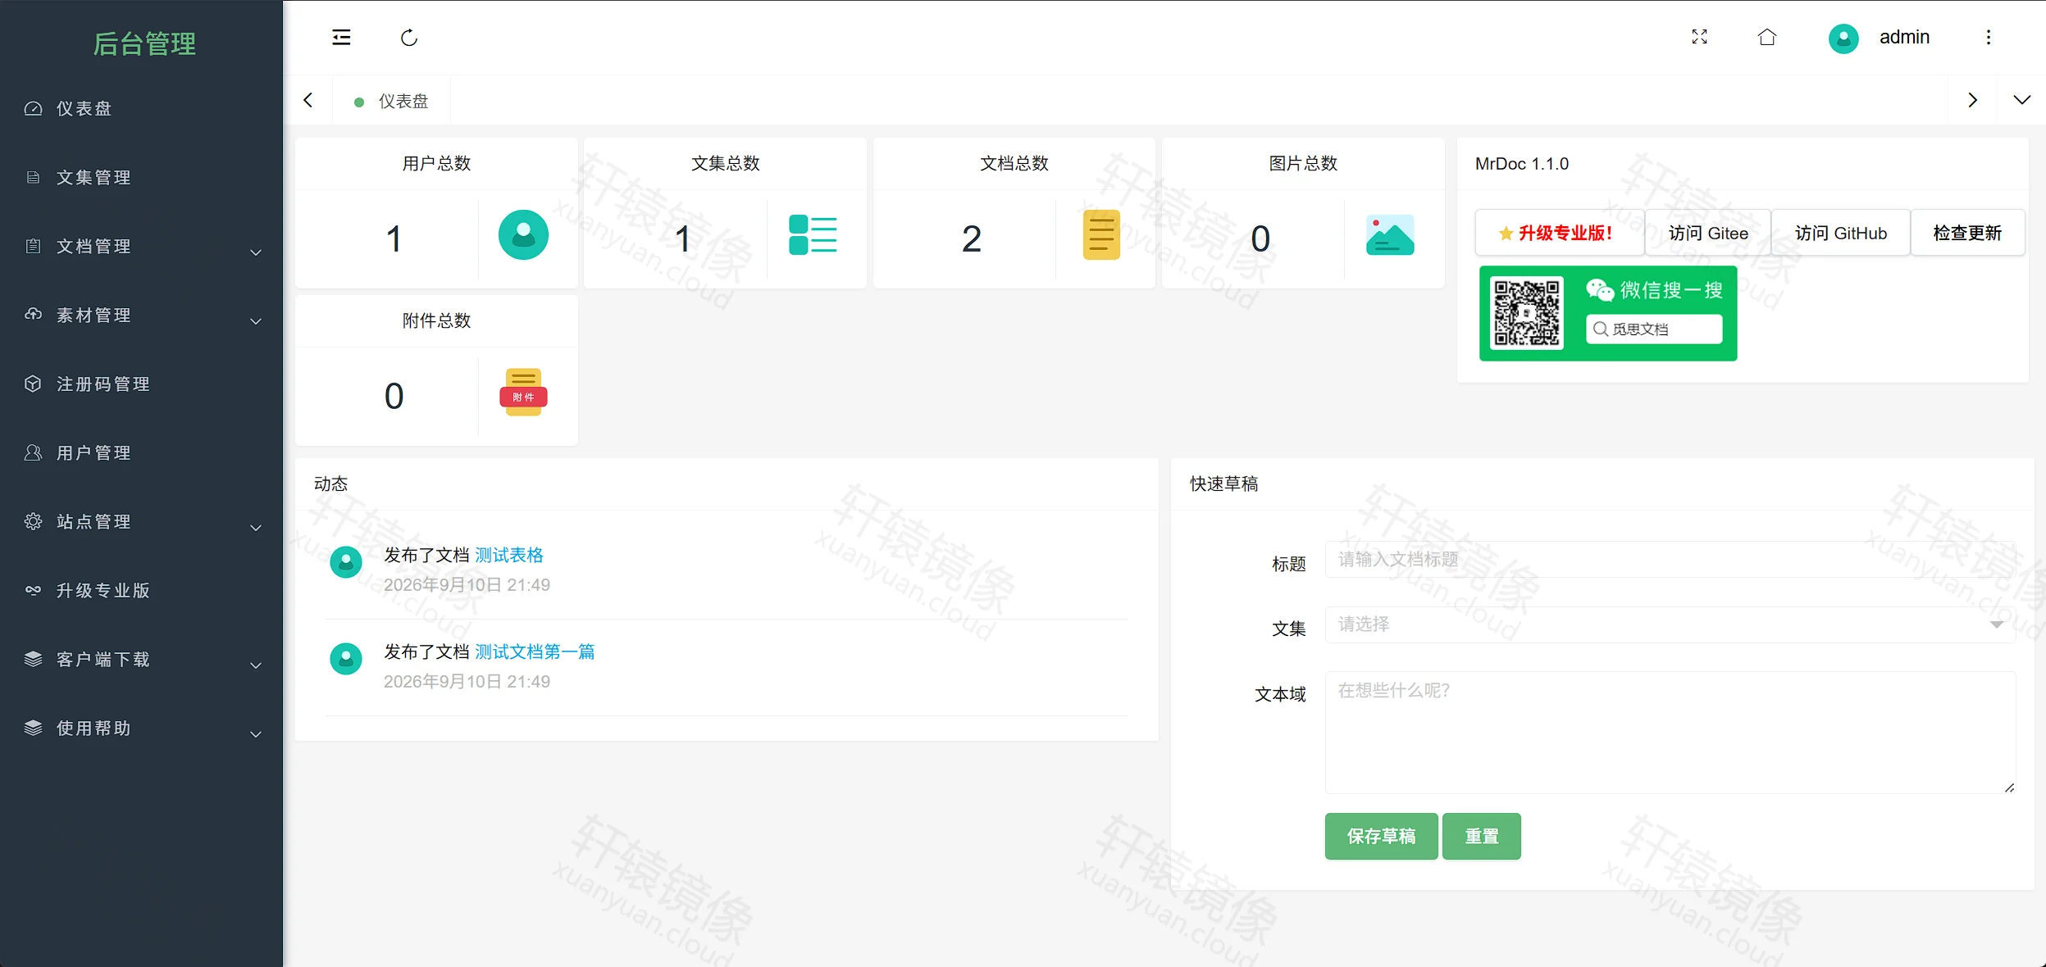Open 用户管理 in the sidebar
This screenshot has height=967, width=2046.
[x=141, y=453]
